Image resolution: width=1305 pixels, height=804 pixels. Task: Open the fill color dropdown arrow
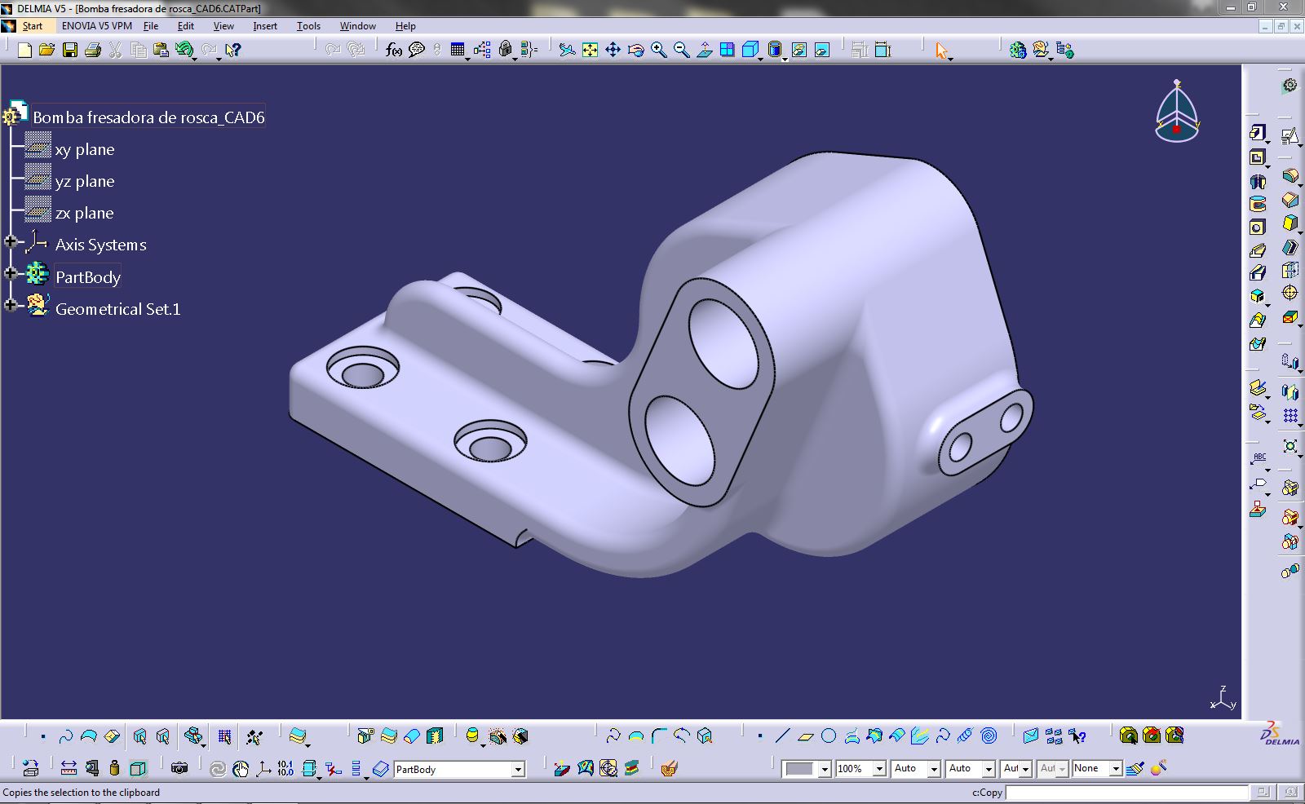tap(825, 769)
